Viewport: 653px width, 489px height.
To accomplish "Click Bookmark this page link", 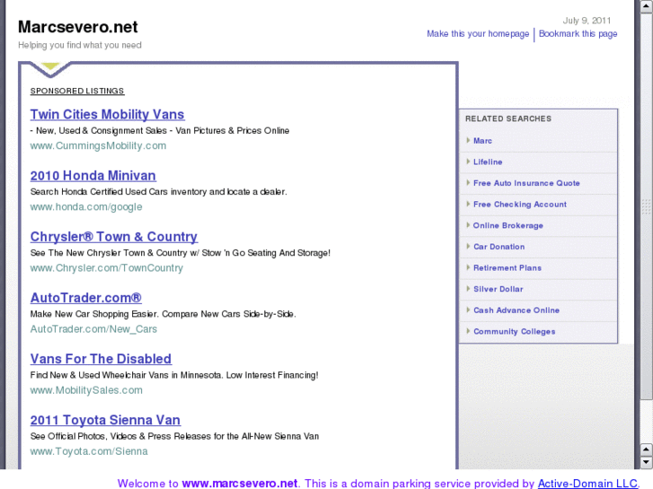I will [x=578, y=34].
